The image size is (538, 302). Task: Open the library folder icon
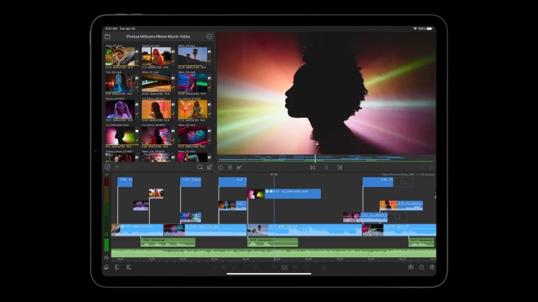pyautogui.click(x=107, y=36)
